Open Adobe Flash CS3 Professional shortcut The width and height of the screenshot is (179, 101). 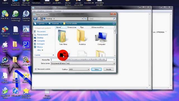26,93
